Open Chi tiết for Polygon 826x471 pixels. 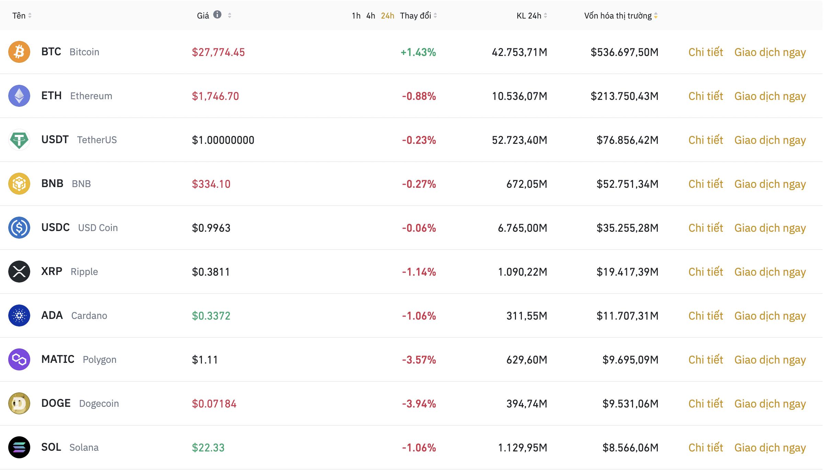[706, 359]
